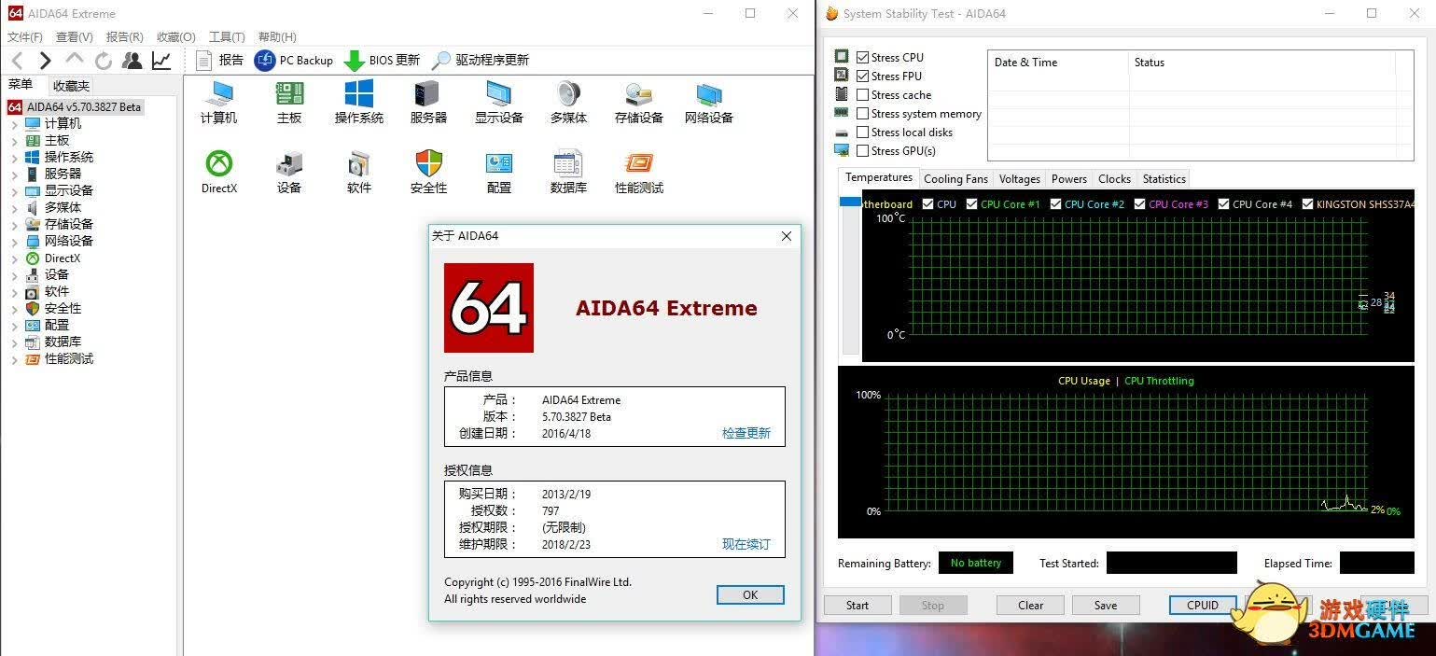Viewport: 1436px width, 656px height.
Task: Click the BIOS 更新 toolbar button
Action: tap(383, 60)
